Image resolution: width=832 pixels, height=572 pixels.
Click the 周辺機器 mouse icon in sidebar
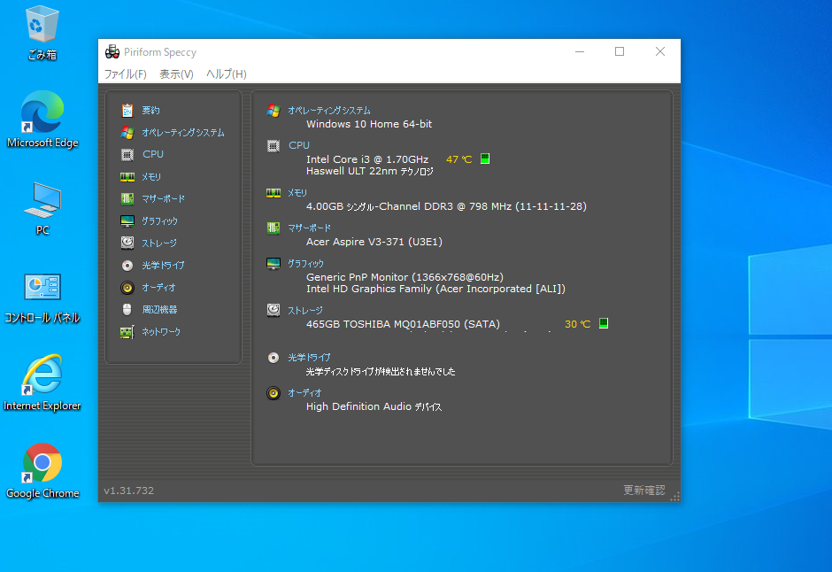[127, 309]
